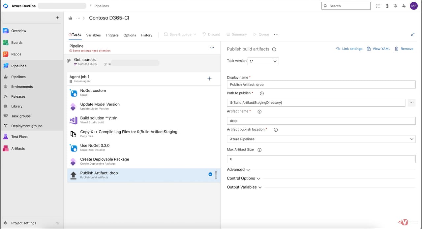The image size is (422, 229).
Task: Open the work items list icon in header
Action: point(378,6)
